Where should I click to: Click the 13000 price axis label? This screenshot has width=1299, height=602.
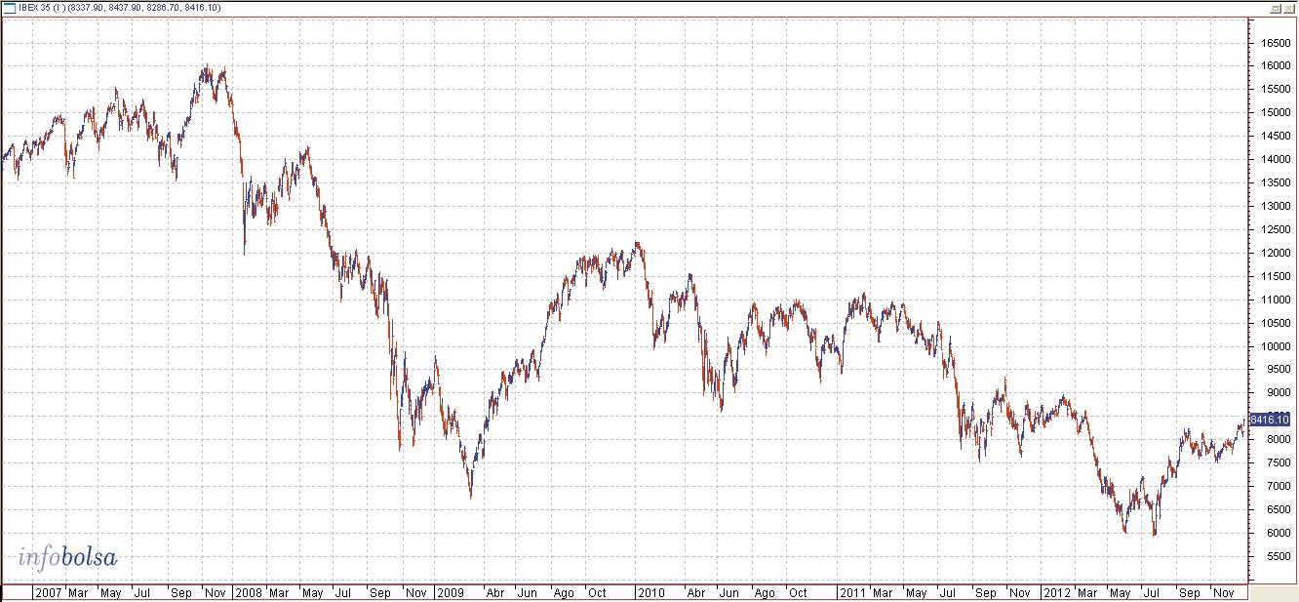(1275, 207)
